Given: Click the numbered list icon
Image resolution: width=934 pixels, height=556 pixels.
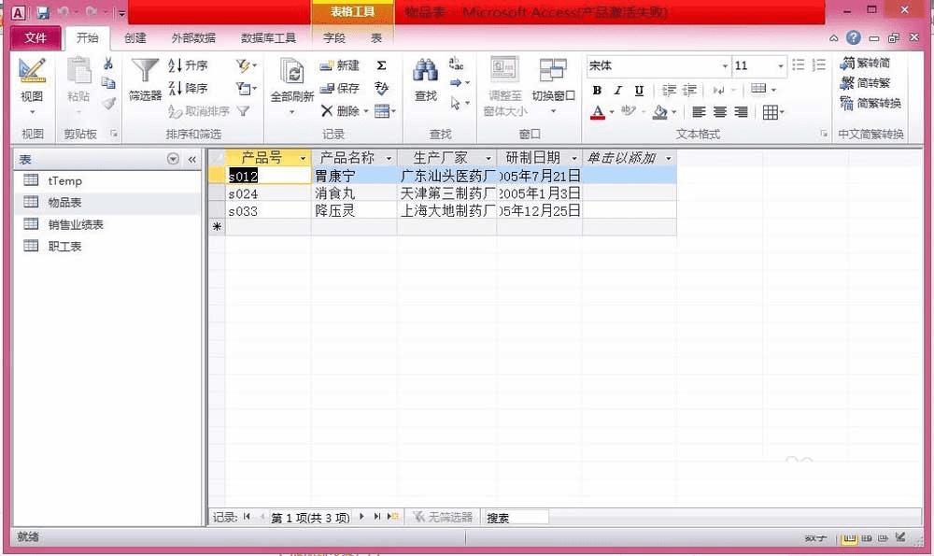Looking at the screenshot, I should point(819,65).
